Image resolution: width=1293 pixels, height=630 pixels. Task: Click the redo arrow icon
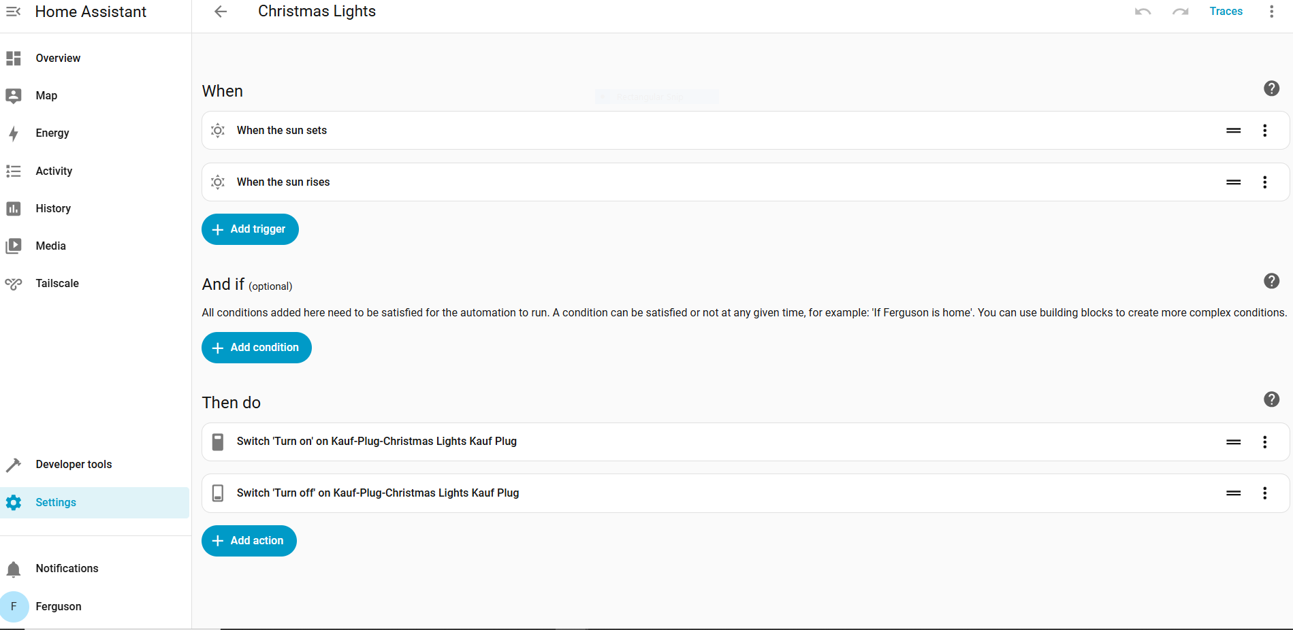tap(1180, 12)
